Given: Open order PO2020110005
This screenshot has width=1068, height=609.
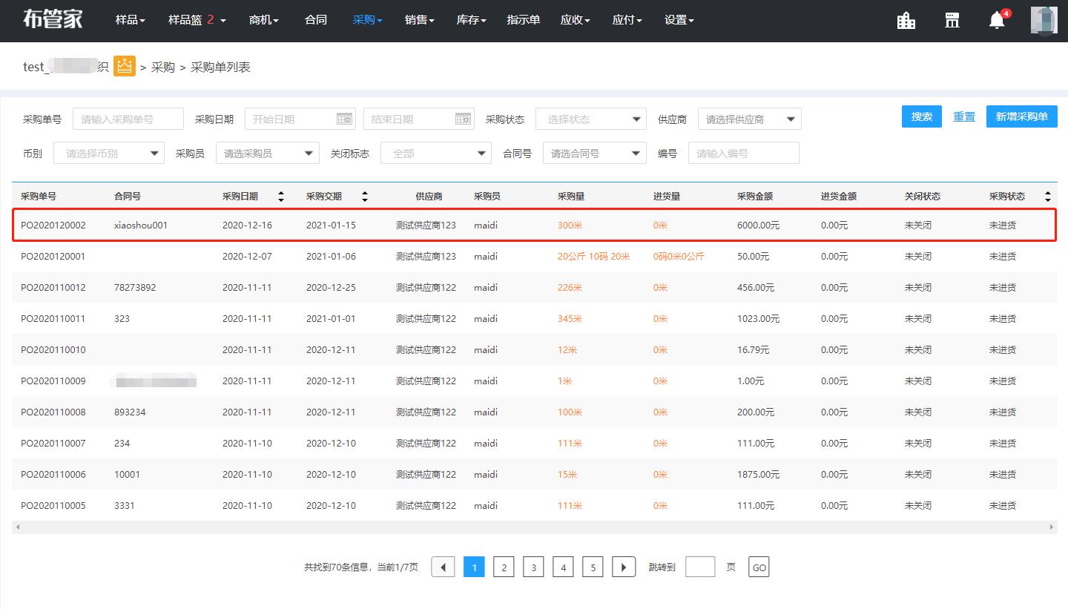Looking at the screenshot, I should [53, 505].
